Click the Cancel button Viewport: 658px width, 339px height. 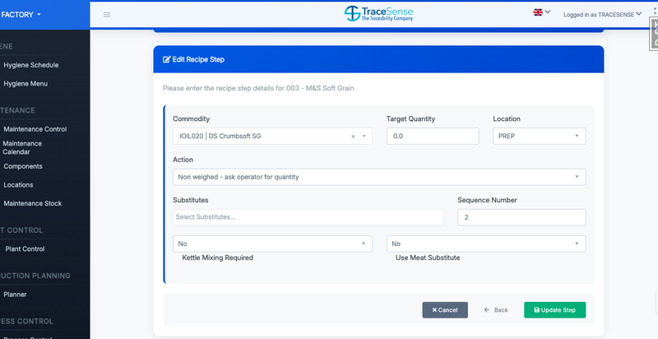click(445, 310)
